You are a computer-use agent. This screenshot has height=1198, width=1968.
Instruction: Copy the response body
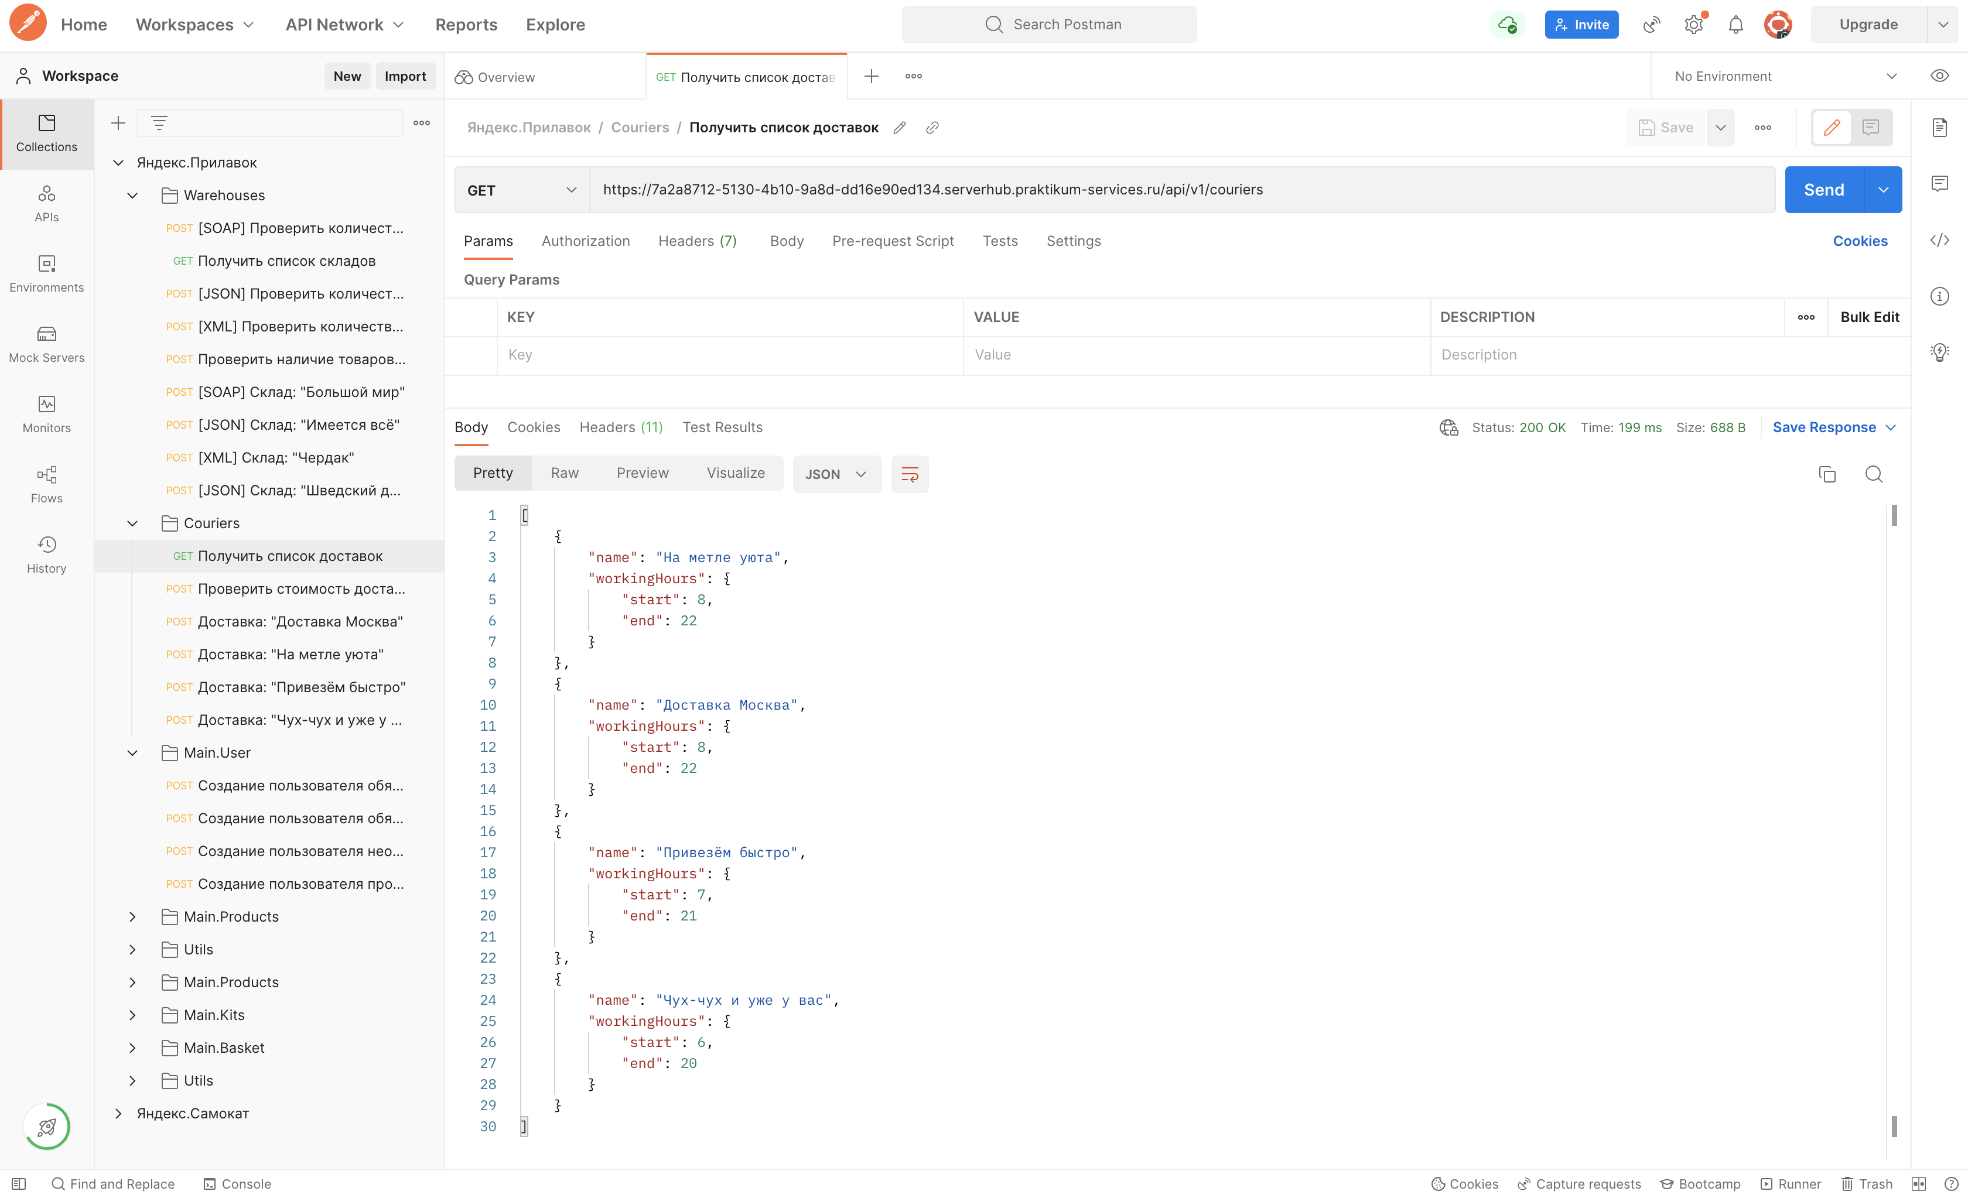point(1827,474)
